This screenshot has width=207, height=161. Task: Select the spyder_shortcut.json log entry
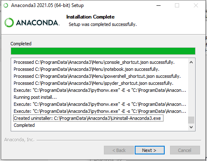click(x=94, y=83)
